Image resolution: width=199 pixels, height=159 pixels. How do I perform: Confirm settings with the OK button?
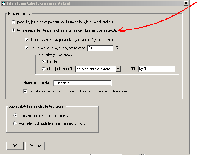coord(15,146)
